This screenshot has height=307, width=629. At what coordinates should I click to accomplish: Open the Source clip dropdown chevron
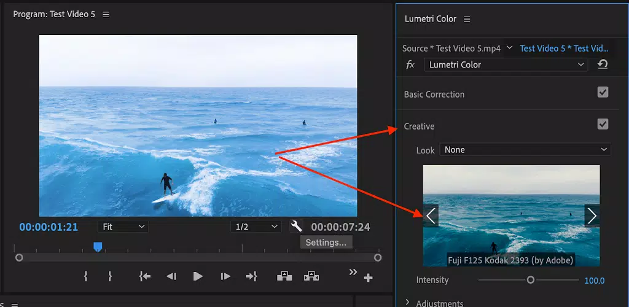pyautogui.click(x=509, y=48)
